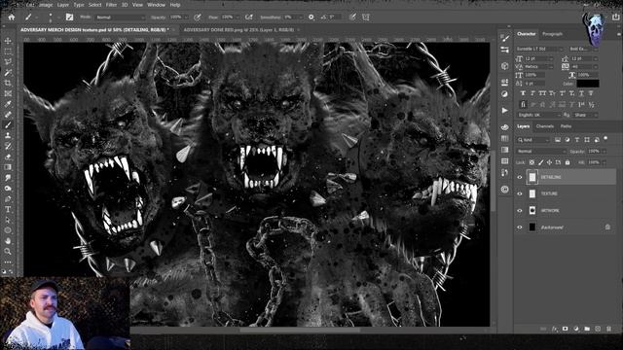Screen dimensions: 623x350
Task: Select the Smudge tool
Action: click(x=8, y=178)
